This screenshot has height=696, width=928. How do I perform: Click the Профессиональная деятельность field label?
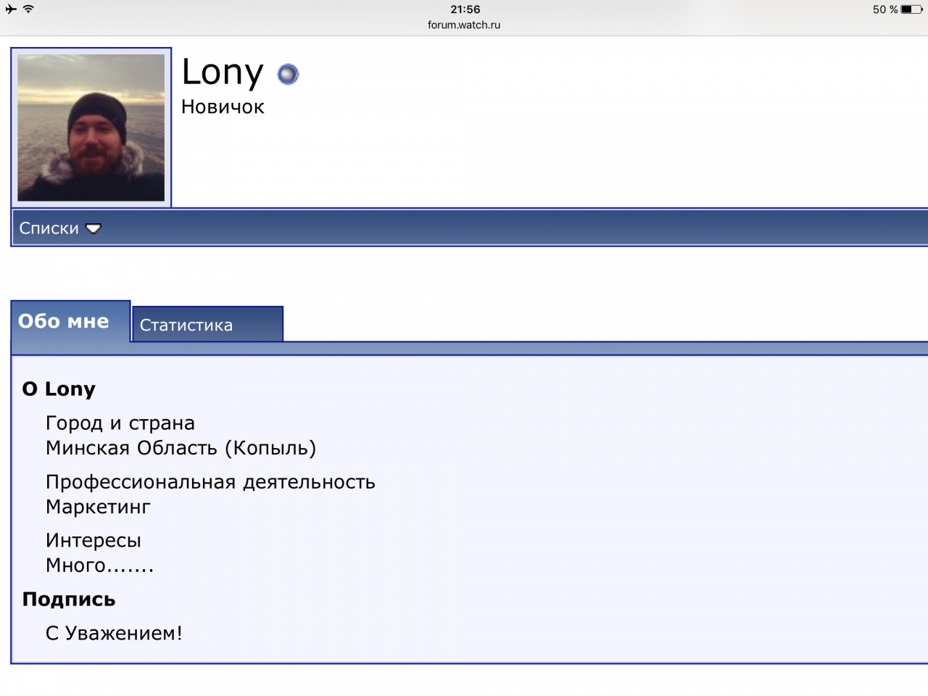pos(210,482)
